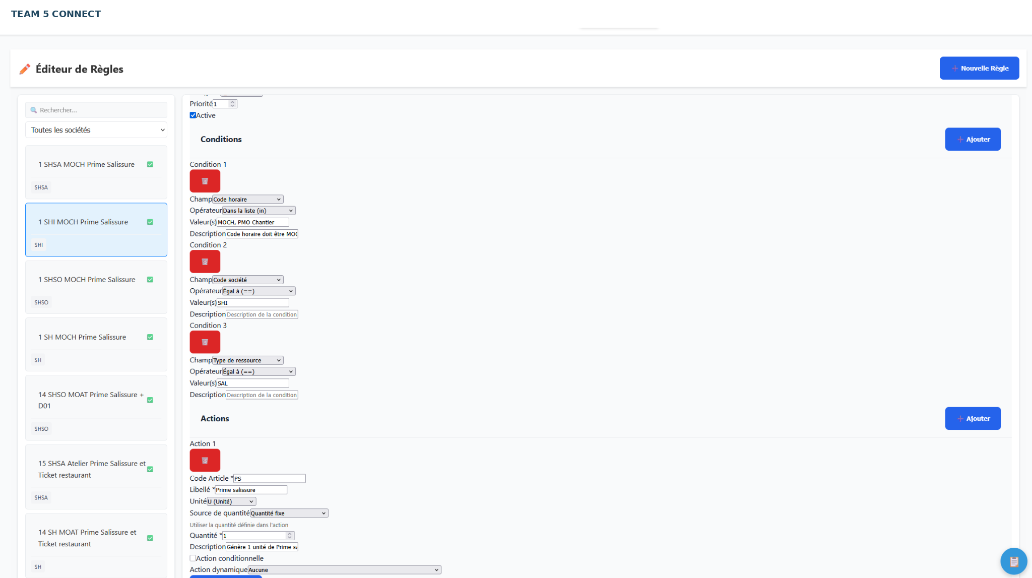Open Condition 1 Opérateur dropdown Dans la liste
The width and height of the screenshot is (1032, 578).
click(259, 211)
